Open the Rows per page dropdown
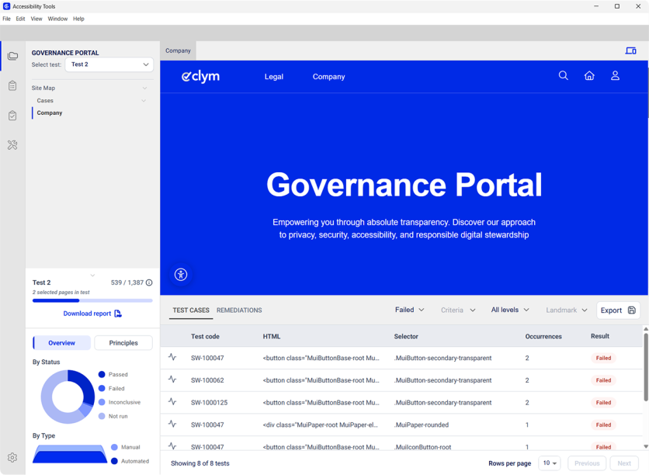This screenshot has width=649, height=475. coord(550,463)
